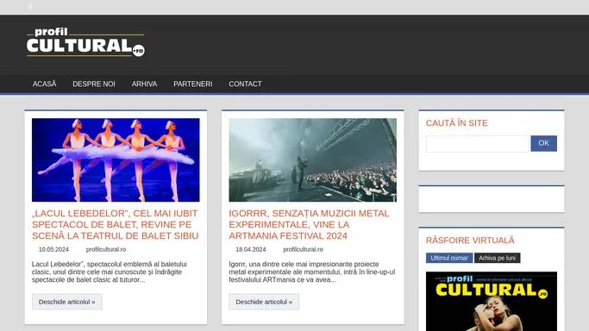Click Deschide articolul for Lacul Lebedelor
Image resolution: width=589 pixels, height=331 pixels.
click(x=67, y=302)
